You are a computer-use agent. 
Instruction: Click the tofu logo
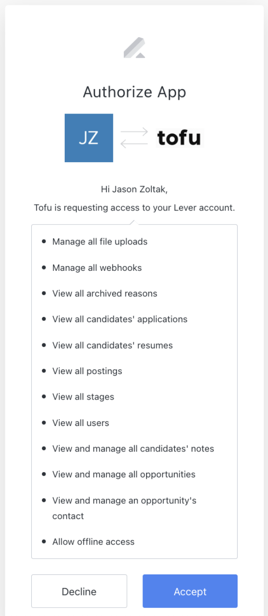click(180, 138)
